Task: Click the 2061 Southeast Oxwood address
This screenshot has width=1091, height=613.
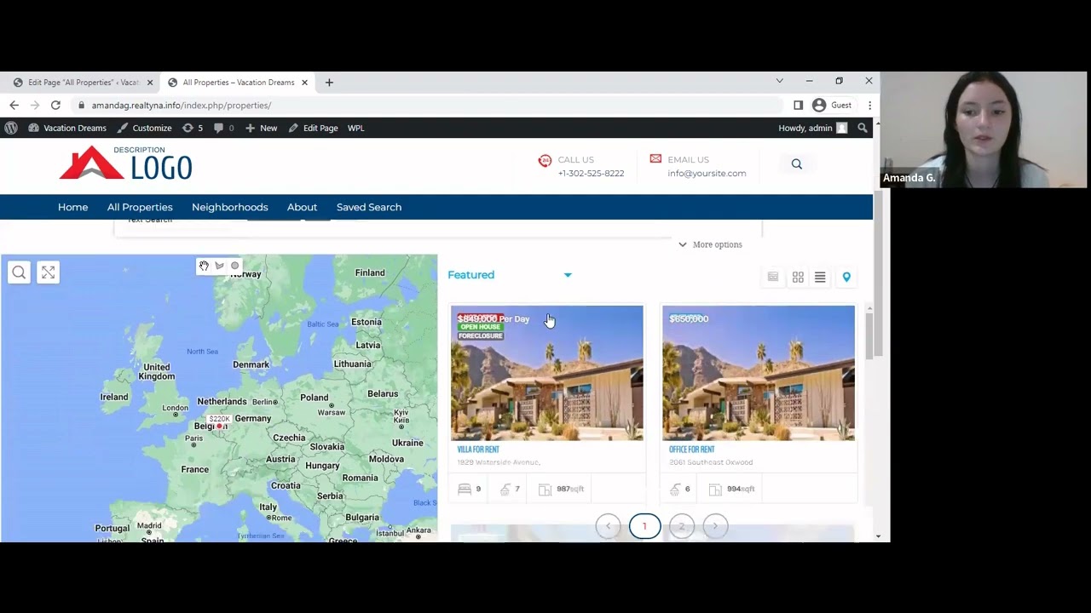Action: [711, 462]
